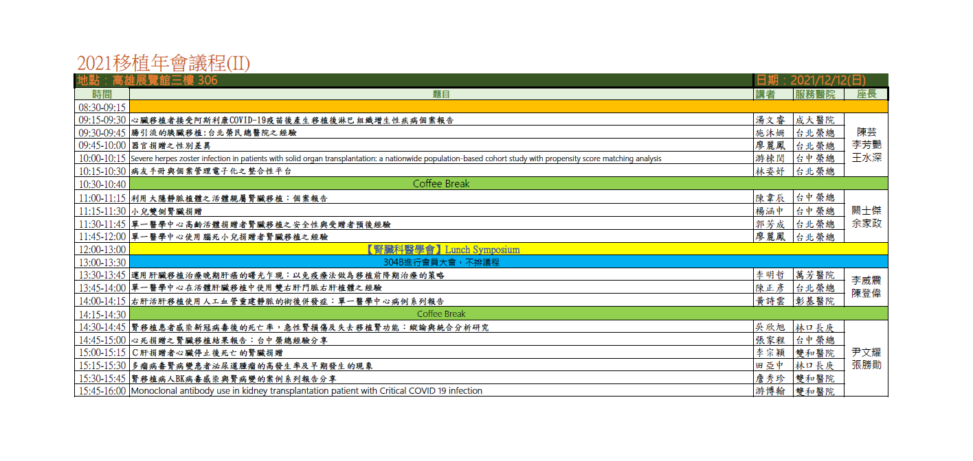Click speaker name '李明哲'
This screenshot has width=973, height=461.
click(x=769, y=275)
